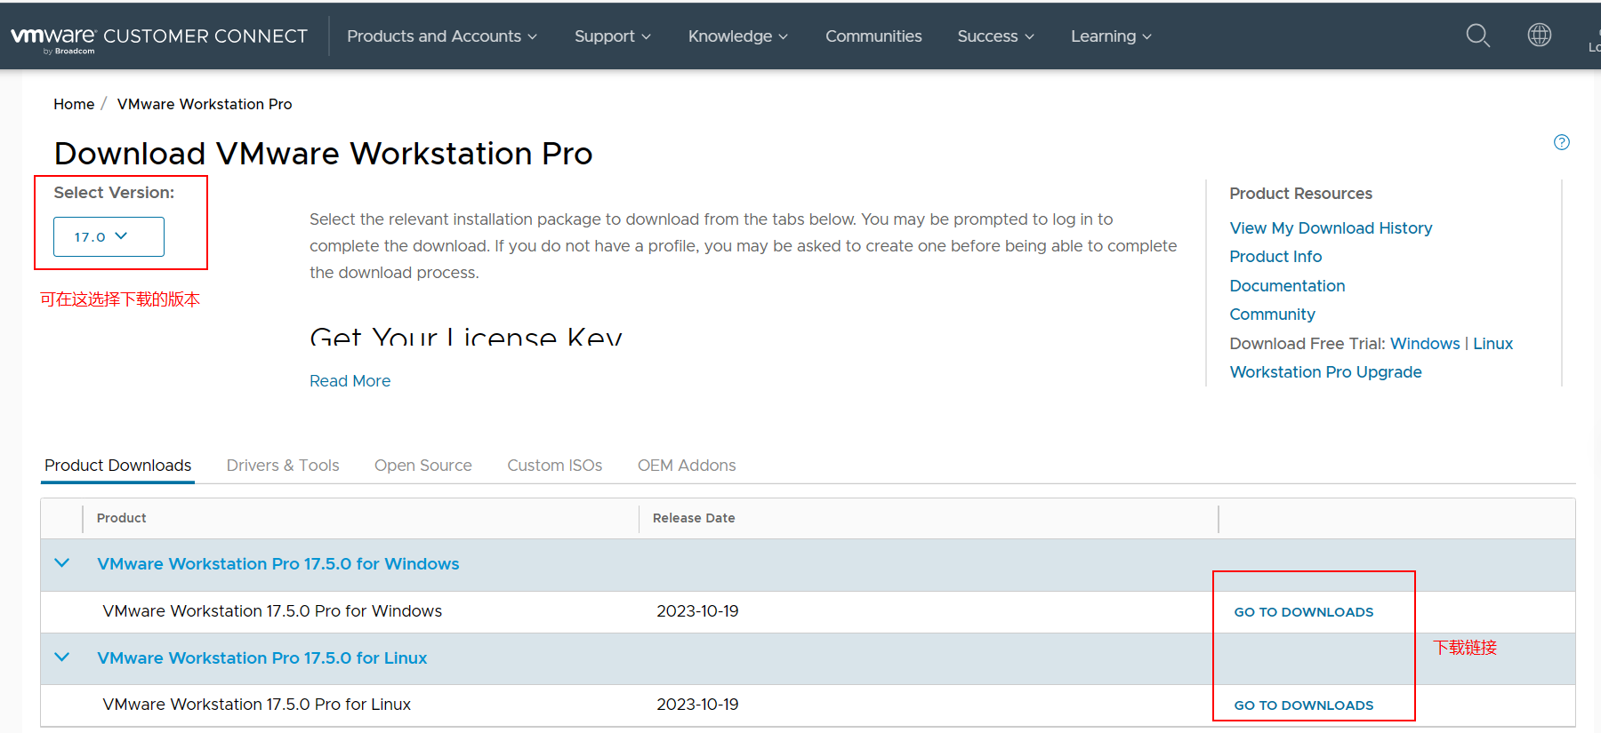This screenshot has height=733, width=1601.
Task: Switch to Open Source tab
Action: tap(422, 466)
